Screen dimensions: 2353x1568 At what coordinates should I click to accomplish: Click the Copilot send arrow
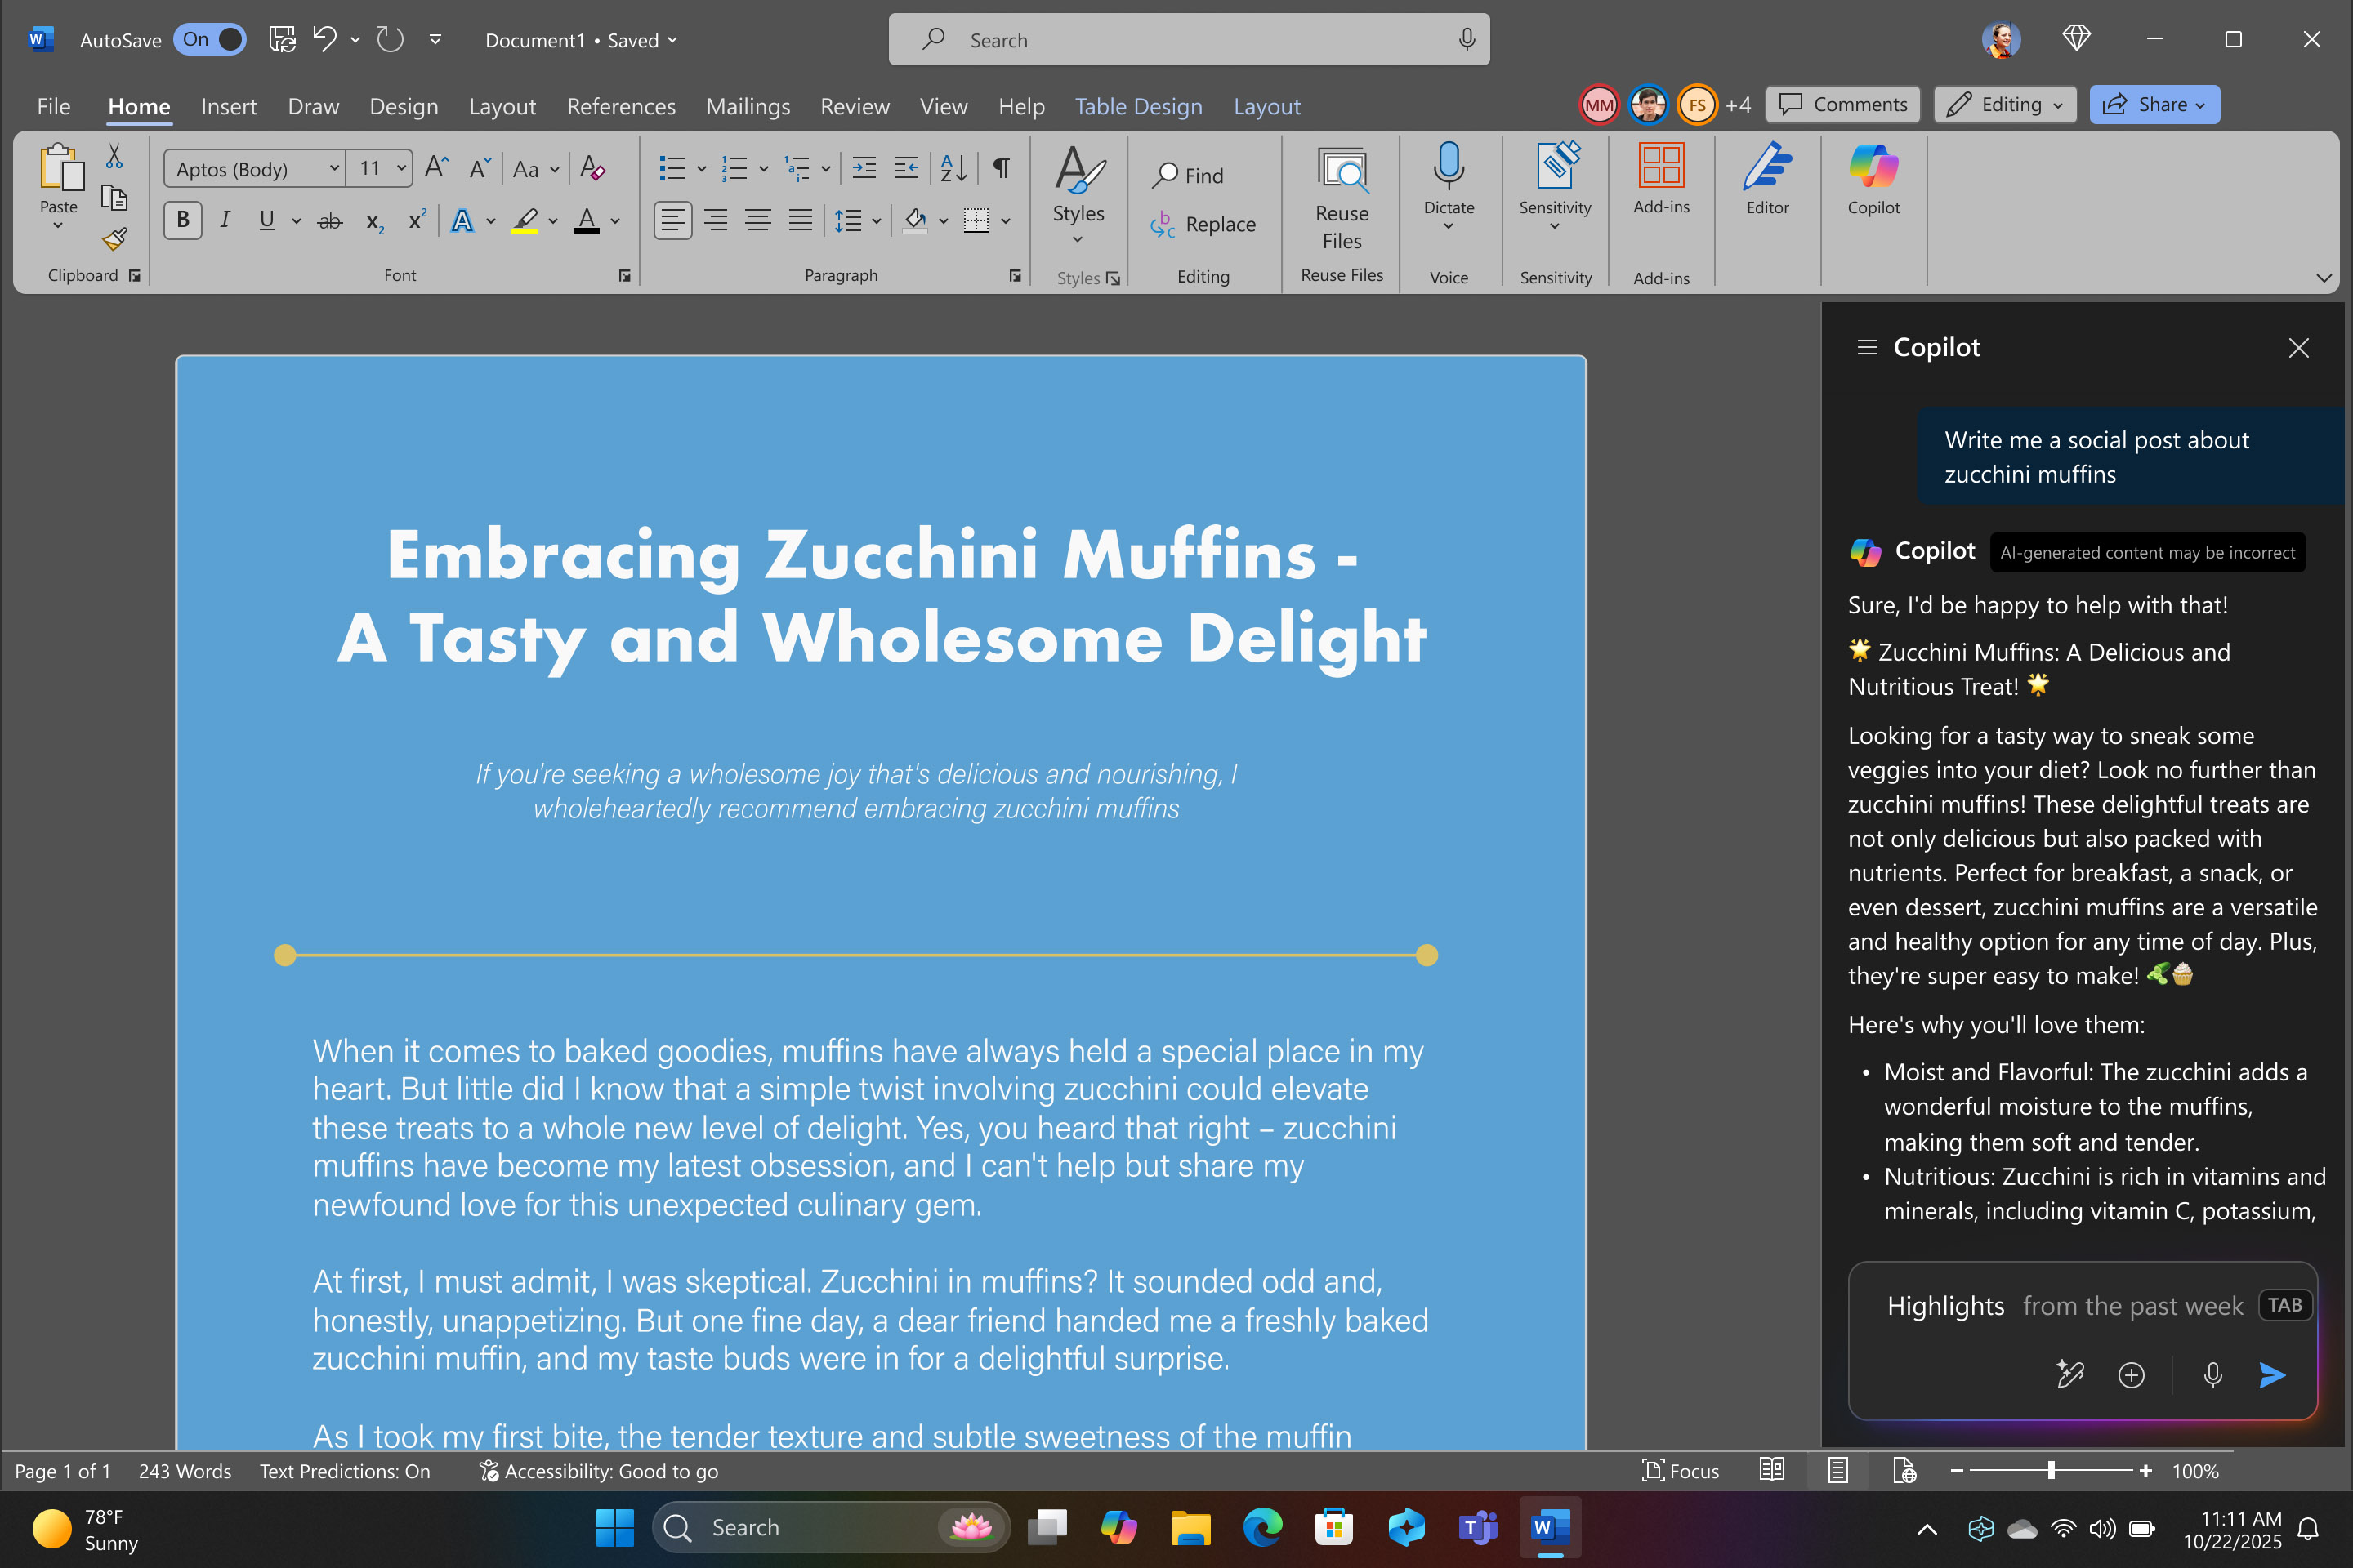click(x=2271, y=1375)
